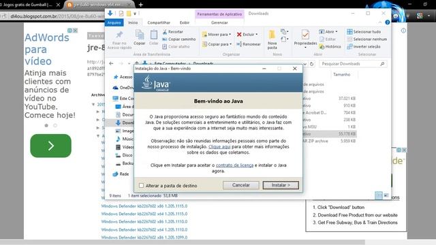Image resolution: width=436 pixels, height=245 pixels.
Task: Click Selecionar nenhum in ribbon
Action: pyautogui.click(x=367, y=39)
